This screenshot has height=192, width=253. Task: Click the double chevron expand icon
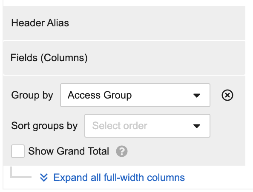[x=44, y=178]
